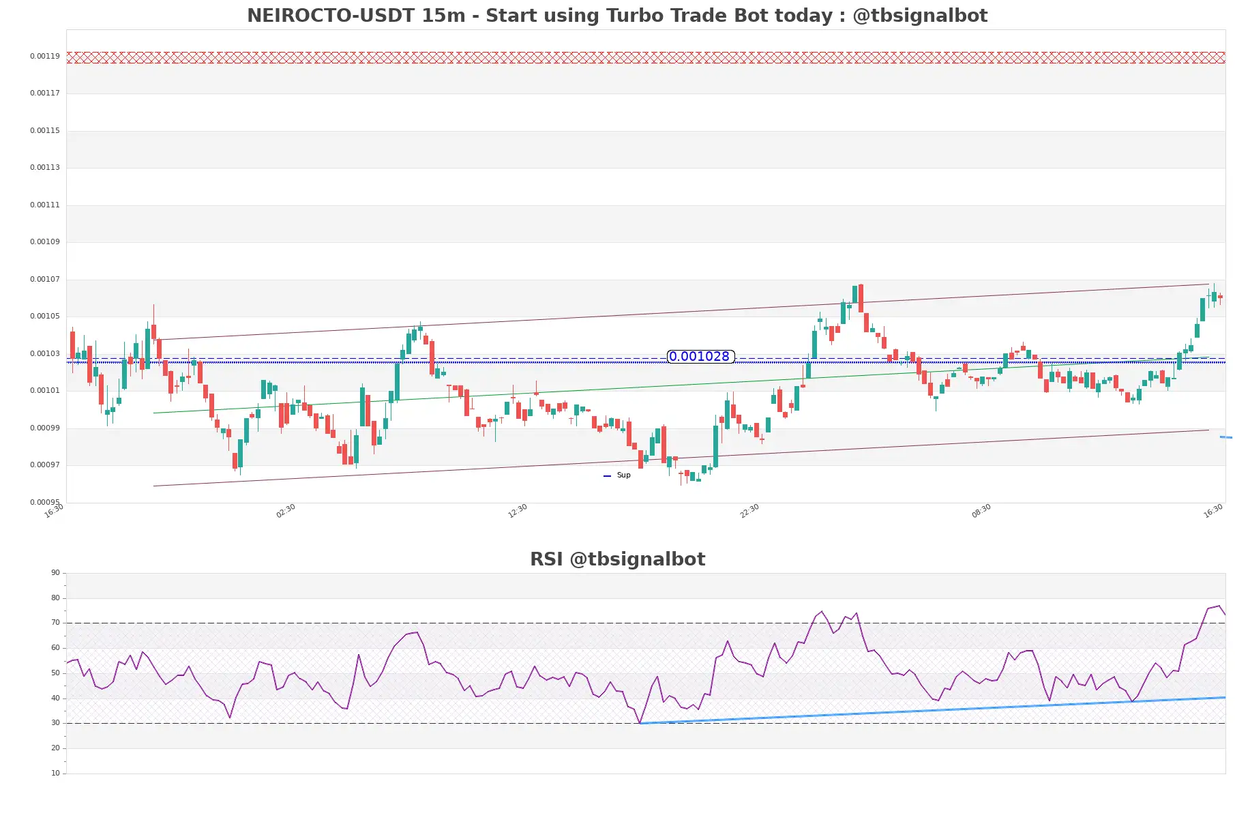The image size is (1235, 824).
Task: Click the red hatched resistance zone
Action: tap(646, 57)
